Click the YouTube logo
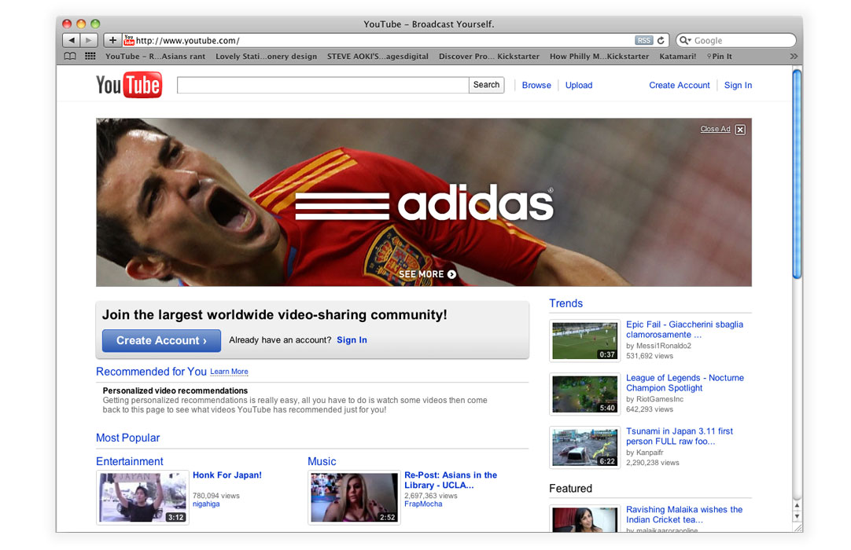 [129, 85]
